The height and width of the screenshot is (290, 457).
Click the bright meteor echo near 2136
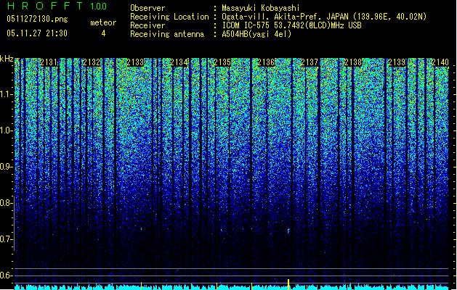(x=288, y=231)
